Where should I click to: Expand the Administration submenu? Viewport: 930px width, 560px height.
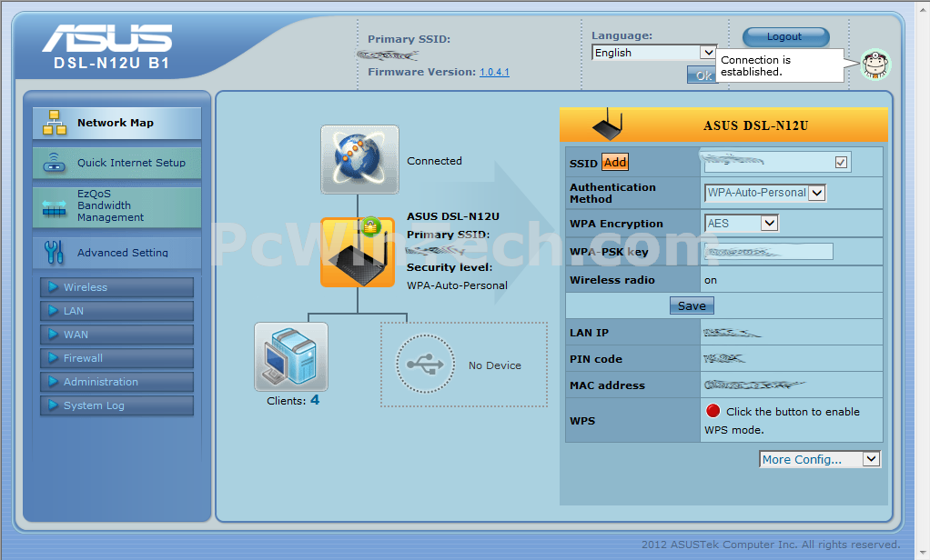click(x=116, y=382)
